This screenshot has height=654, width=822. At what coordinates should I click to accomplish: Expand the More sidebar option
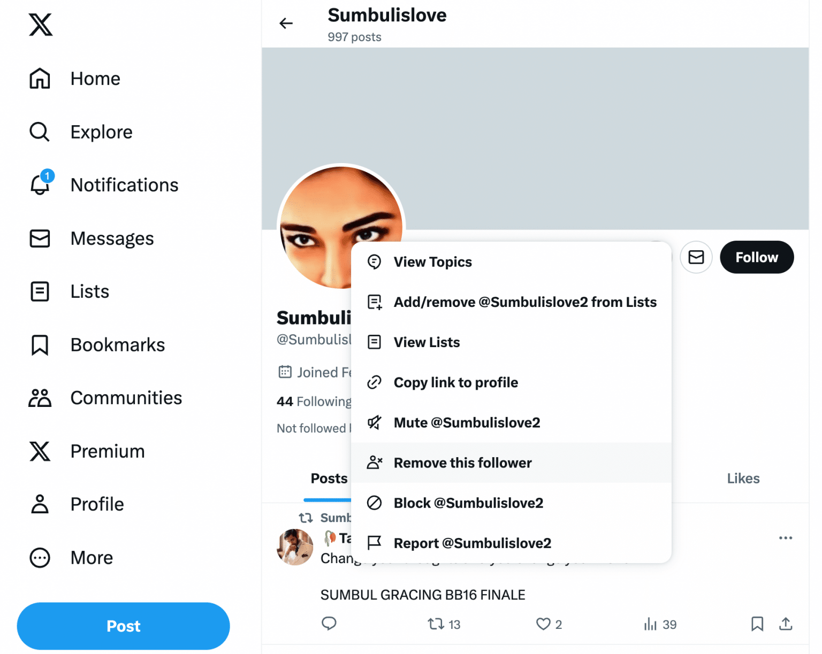tap(92, 558)
